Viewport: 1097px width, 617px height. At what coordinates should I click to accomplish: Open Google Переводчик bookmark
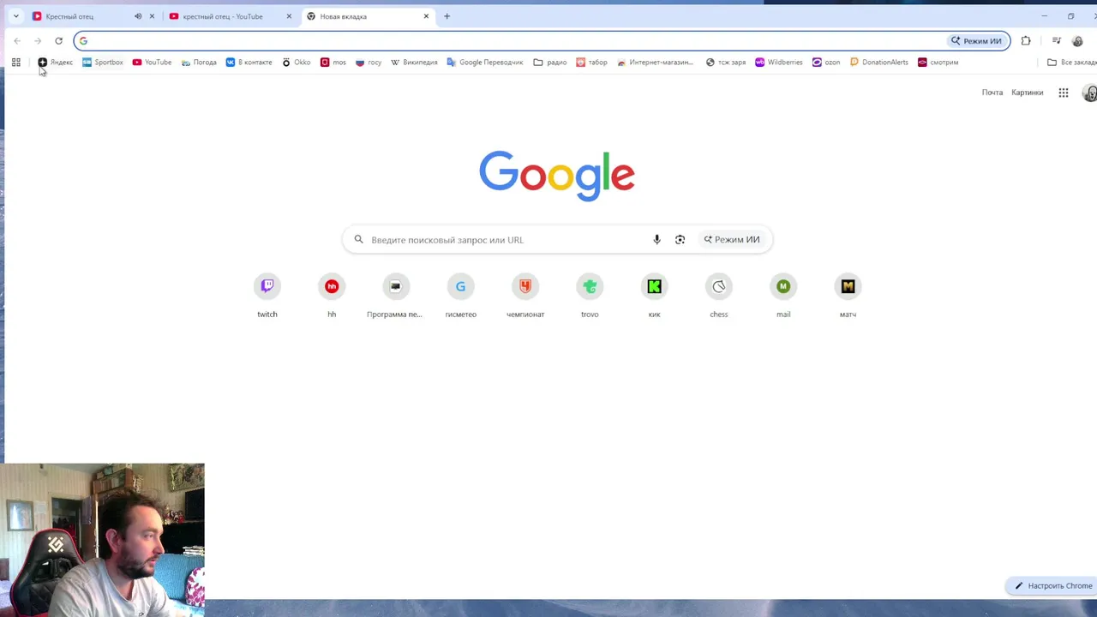pos(485,62)
